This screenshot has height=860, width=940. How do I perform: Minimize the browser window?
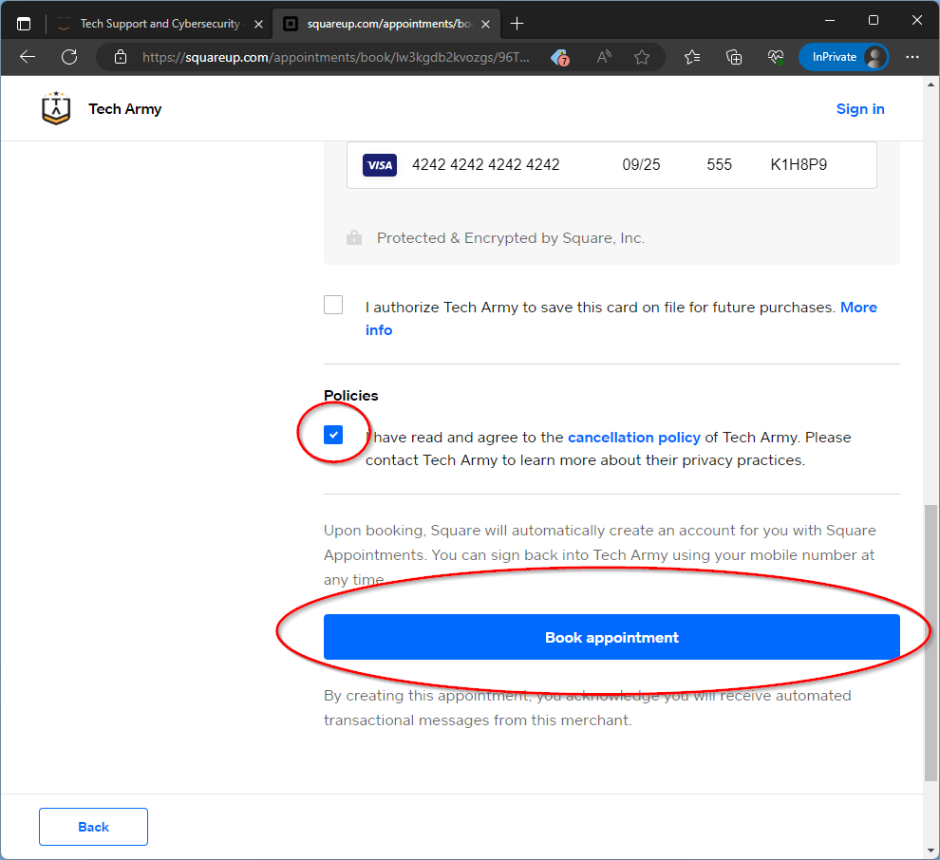pos(830,20)
